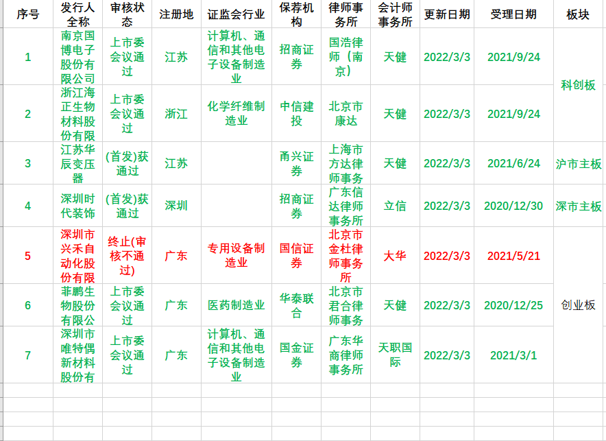Click the 板块 header cell
Screen dimensions: 606x441
(578, 14)
